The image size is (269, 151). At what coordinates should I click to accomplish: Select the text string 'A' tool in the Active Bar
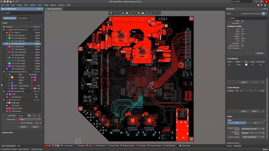point(154,13)
